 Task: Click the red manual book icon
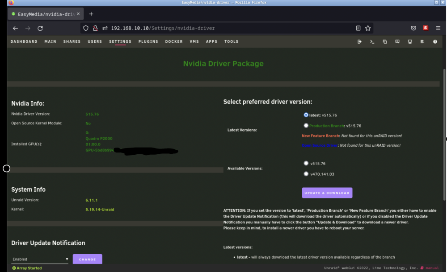(x=422, y=268)
